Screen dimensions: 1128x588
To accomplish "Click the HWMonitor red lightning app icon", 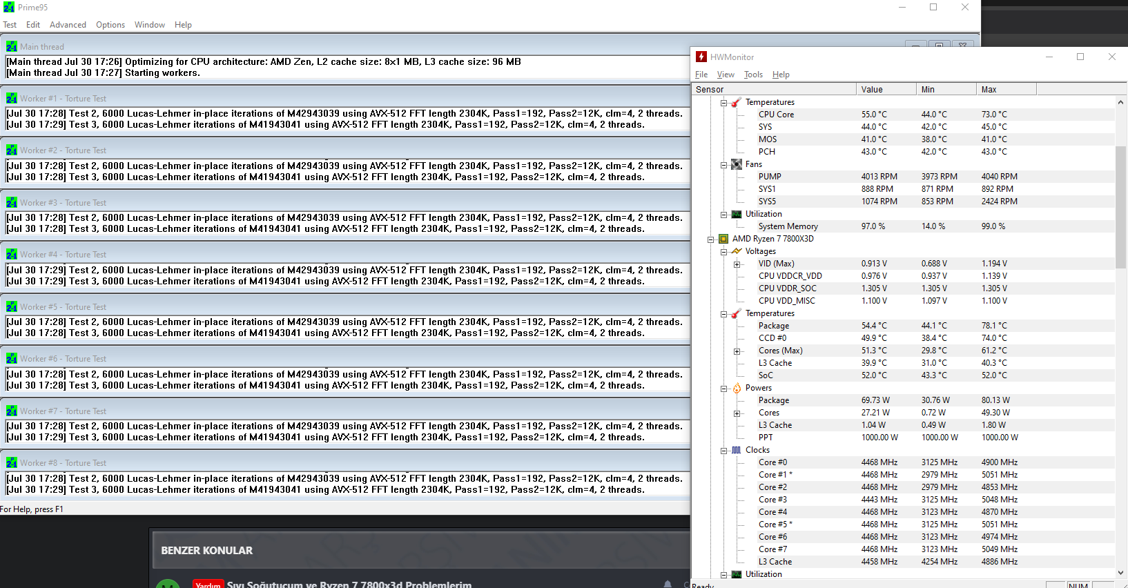I will coord(701,57).
